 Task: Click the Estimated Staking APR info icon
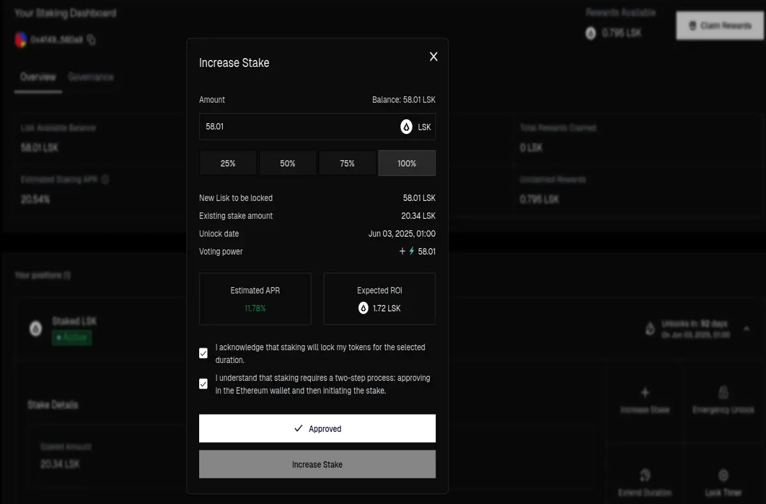105,180
